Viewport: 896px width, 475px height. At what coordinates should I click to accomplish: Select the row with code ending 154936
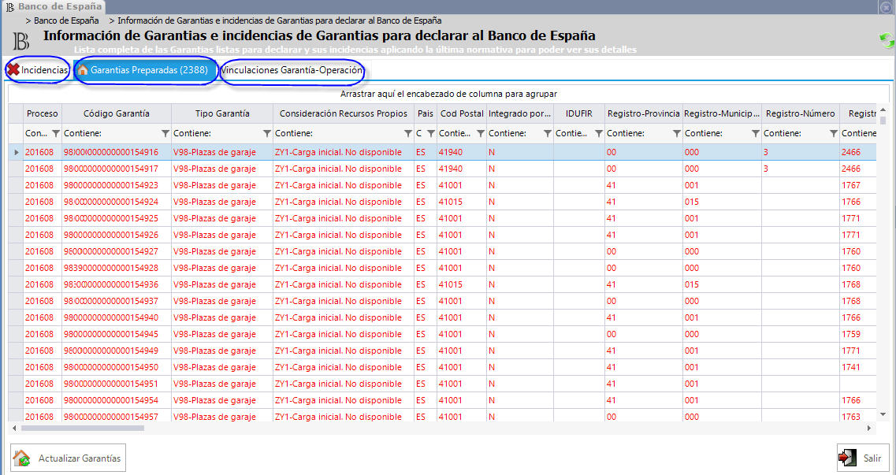tap(442, 285)
